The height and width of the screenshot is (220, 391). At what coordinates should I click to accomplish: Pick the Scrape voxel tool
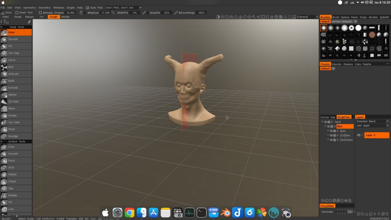point(12,116)
